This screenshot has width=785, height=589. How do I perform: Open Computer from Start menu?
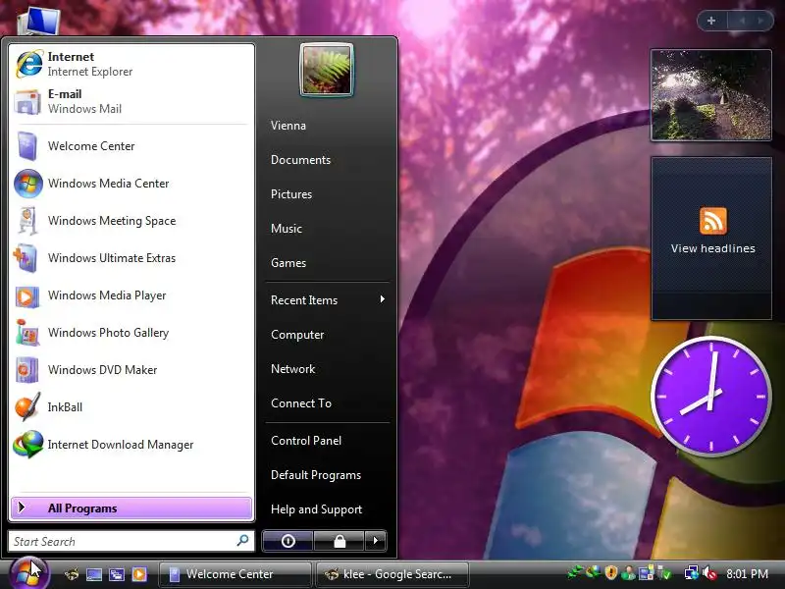point(327,334)
